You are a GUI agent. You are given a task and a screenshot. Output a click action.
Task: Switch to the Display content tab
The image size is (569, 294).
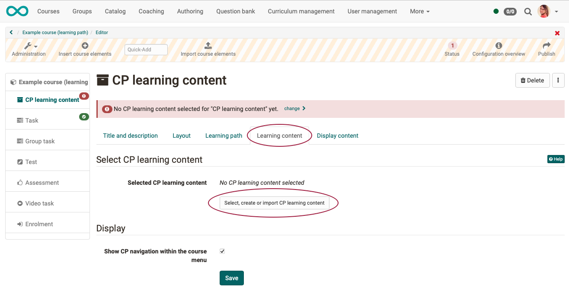coord(337,136)
